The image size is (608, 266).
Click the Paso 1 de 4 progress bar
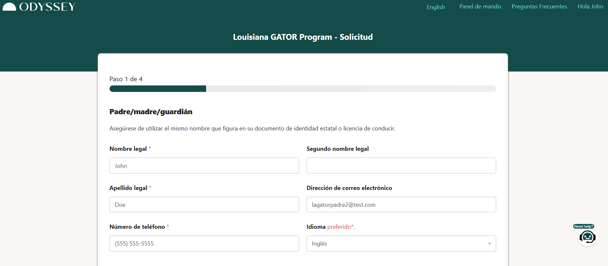(x=303, y=89)
